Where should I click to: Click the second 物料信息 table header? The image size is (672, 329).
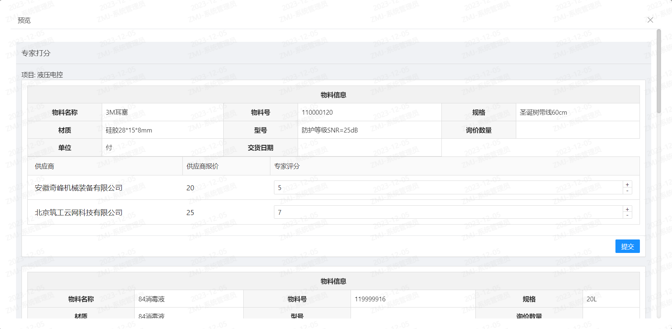[x=333, y=281]
